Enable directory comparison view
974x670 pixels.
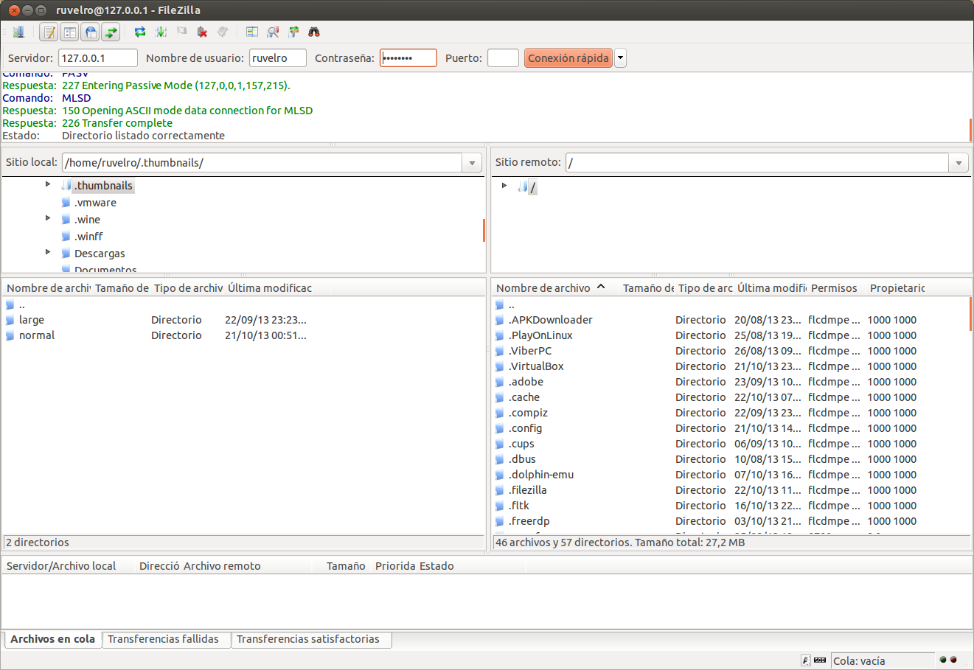point(251,32)
